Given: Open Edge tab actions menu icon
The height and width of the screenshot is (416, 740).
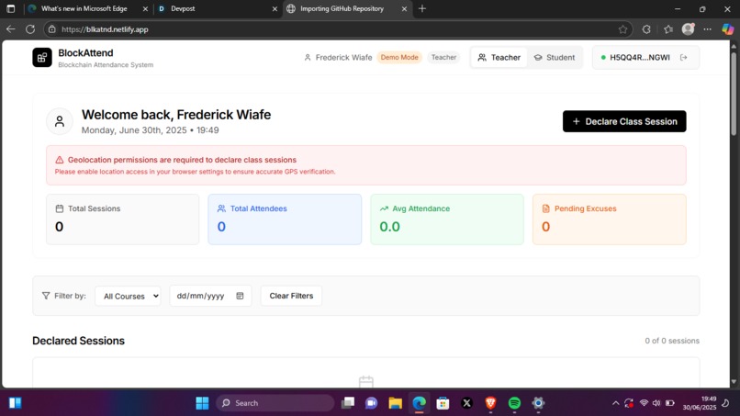Looking at the screenshot, I should [10, 8].
